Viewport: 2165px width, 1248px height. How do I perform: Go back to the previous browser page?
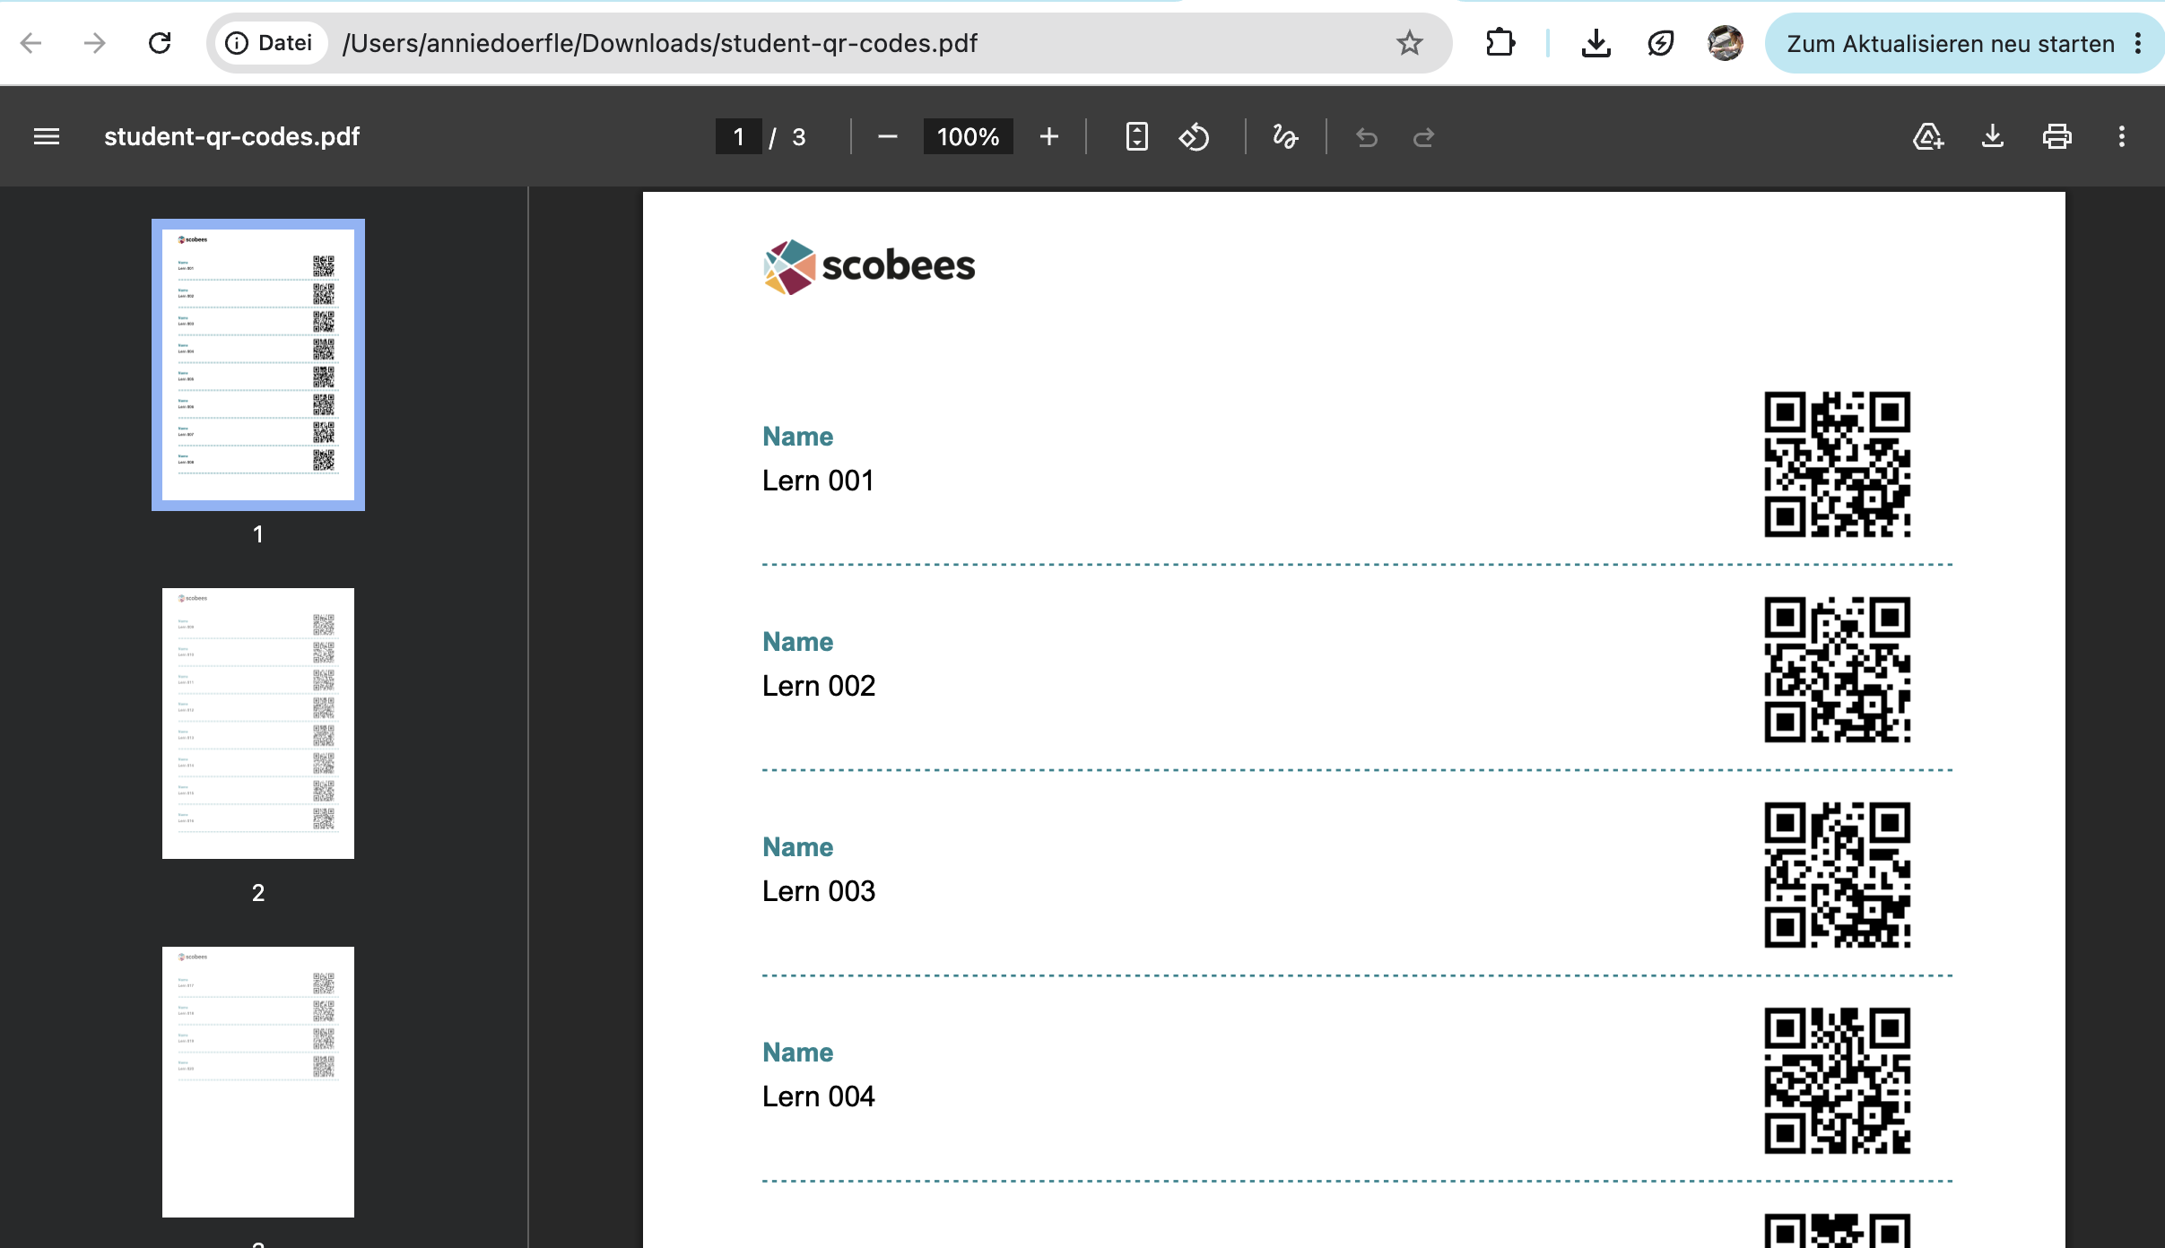(x=31, y=43)
